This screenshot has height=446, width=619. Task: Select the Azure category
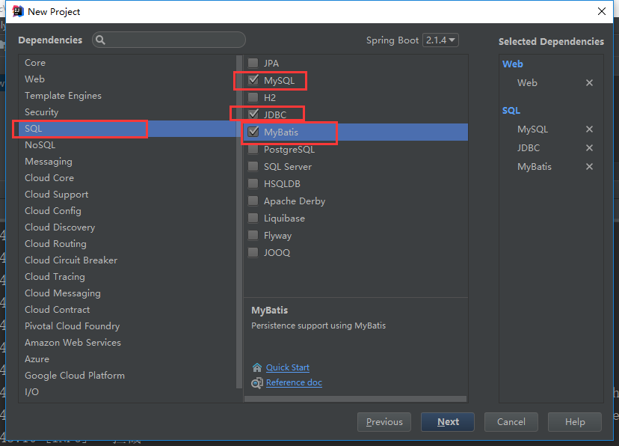pos(127,359)
